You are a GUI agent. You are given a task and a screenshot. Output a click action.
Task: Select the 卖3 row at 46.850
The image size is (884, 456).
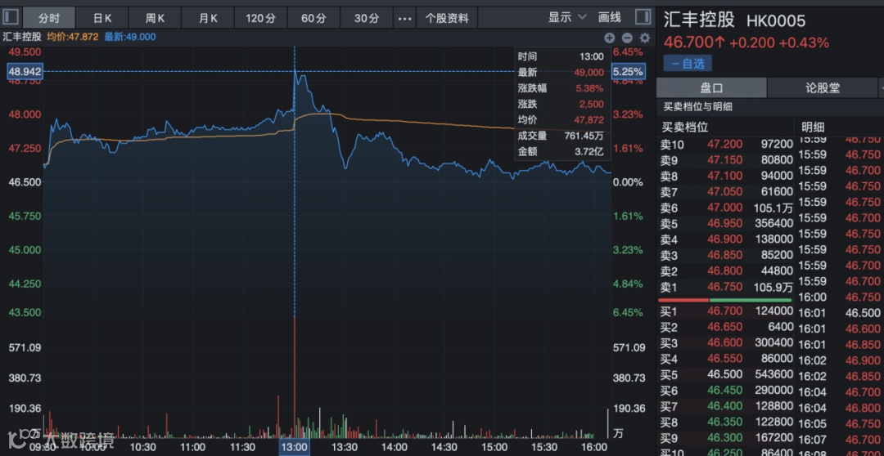(x=725, y=255)
